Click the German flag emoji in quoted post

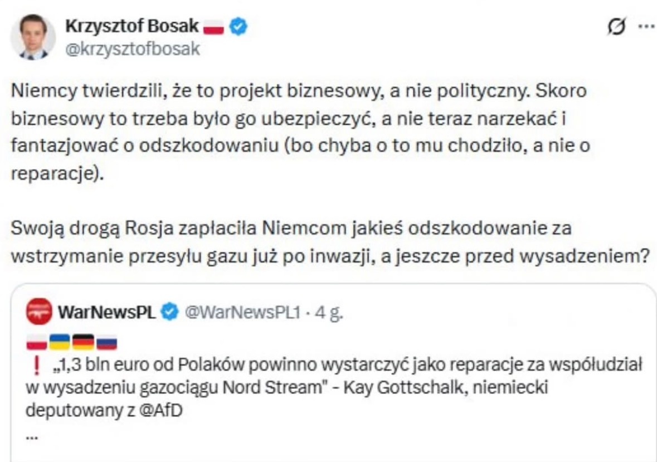(x=83, y=342)
